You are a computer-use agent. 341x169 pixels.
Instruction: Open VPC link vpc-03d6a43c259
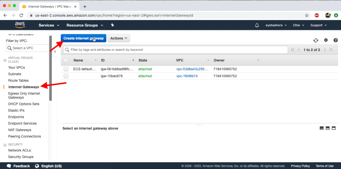click(192, 69)
